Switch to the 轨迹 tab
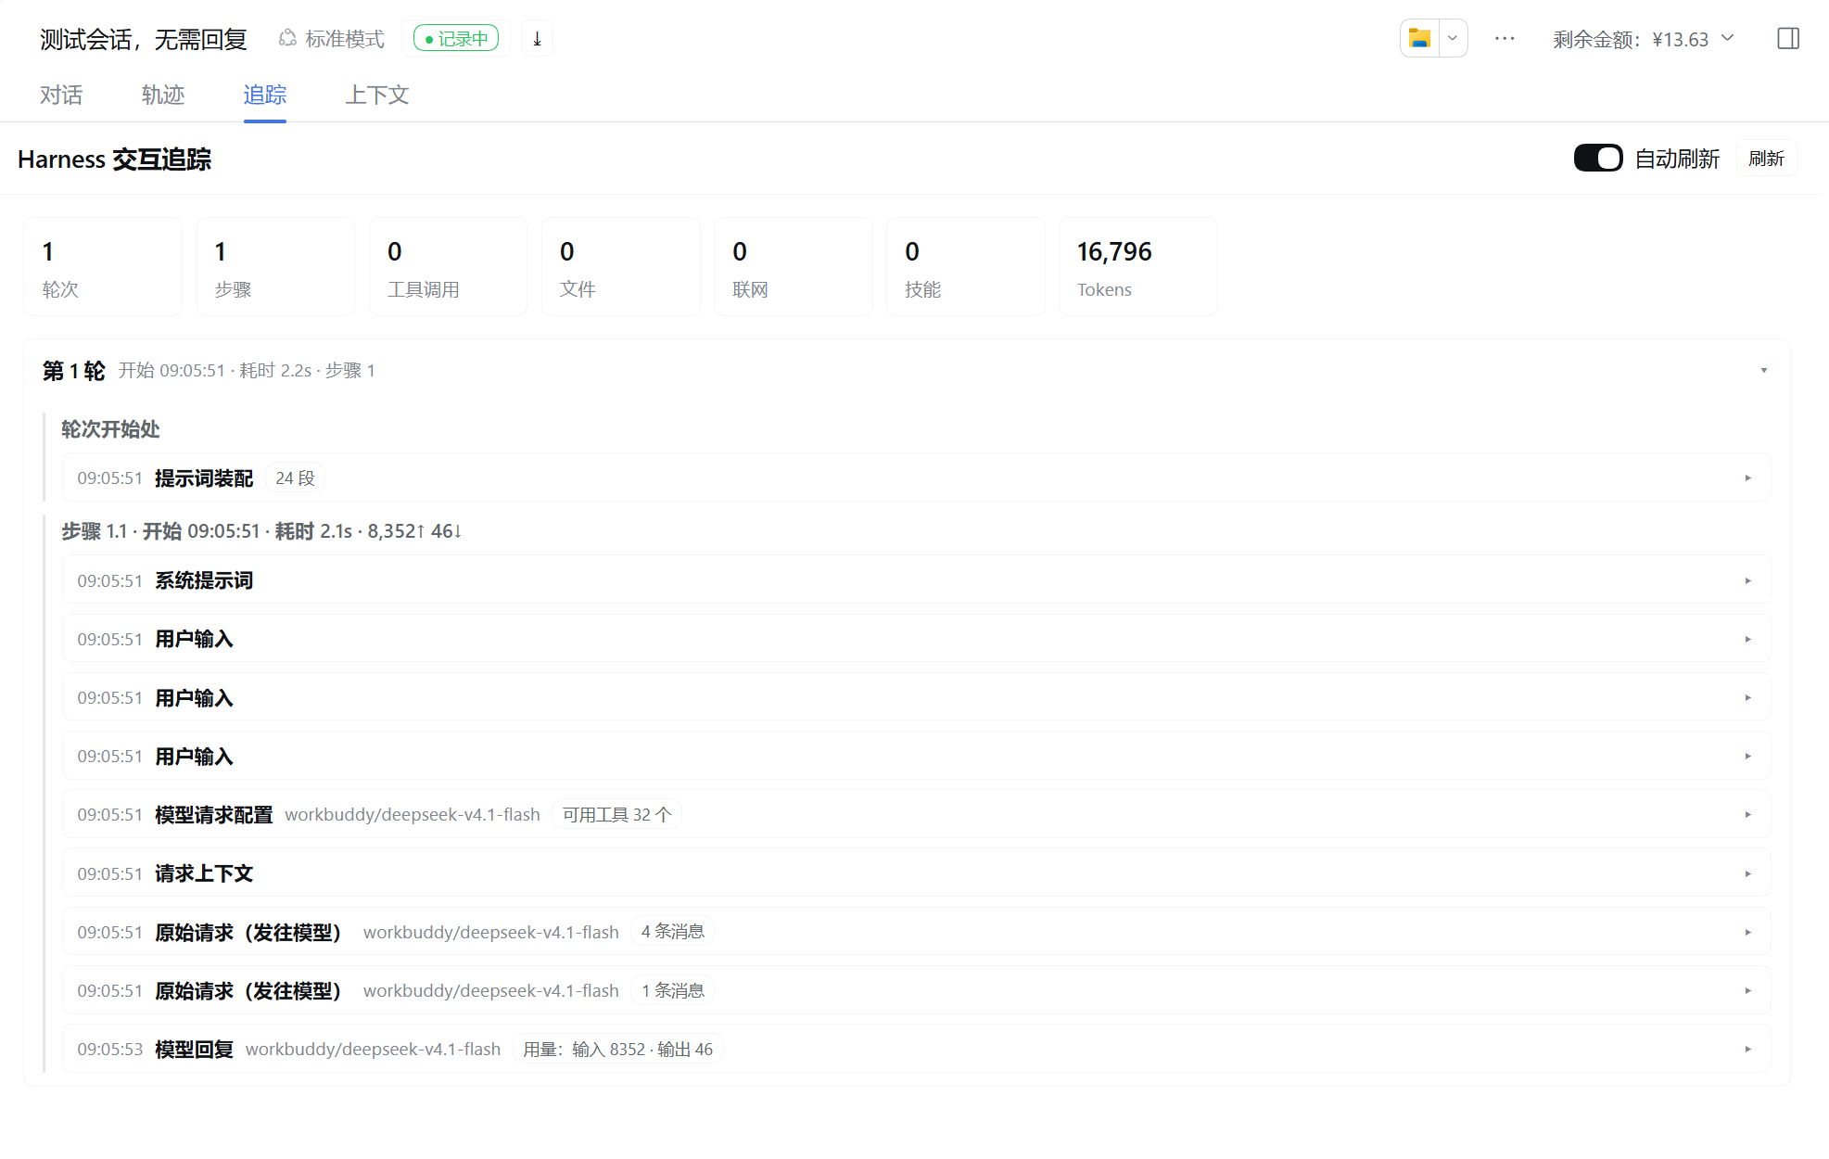Viewport: 1829px width, 1159px height. 163,95
